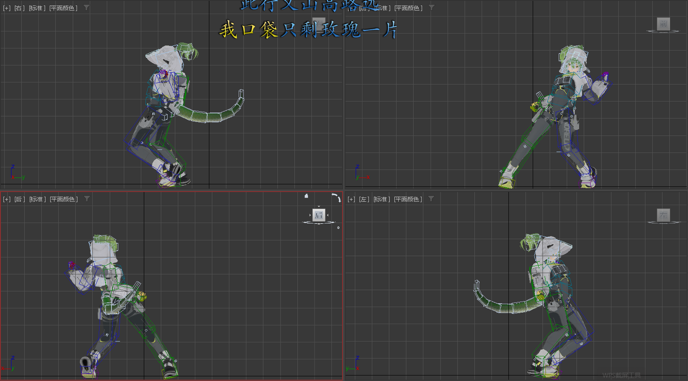The width and height of the screenshot is (688, 381).
Task: Open the [+] menu in Back (后) viewport
Action: (7, 199)
